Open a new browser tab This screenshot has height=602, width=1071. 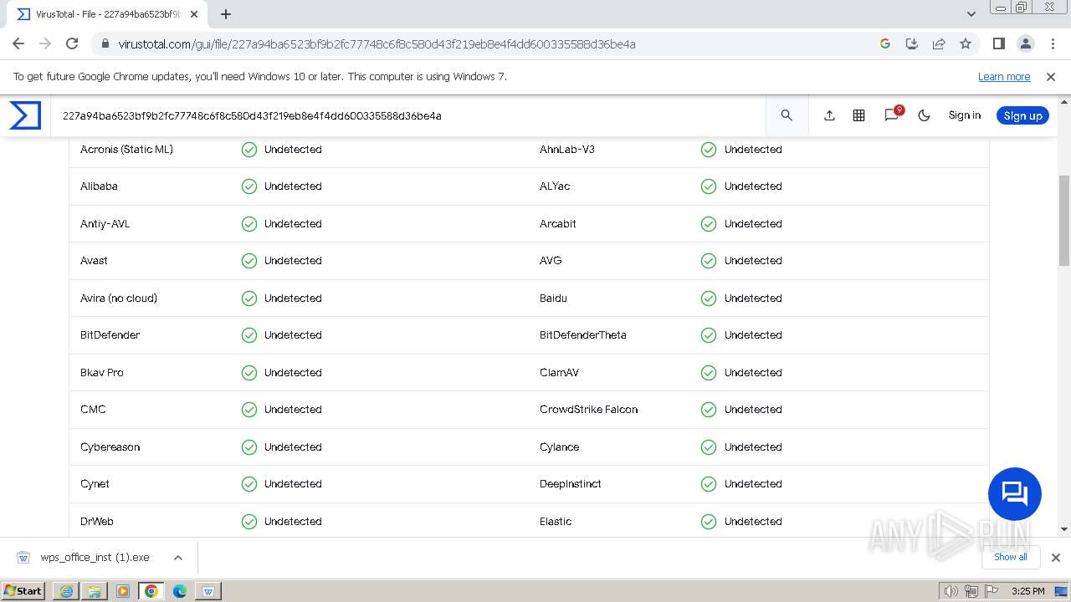pos(226,14)
